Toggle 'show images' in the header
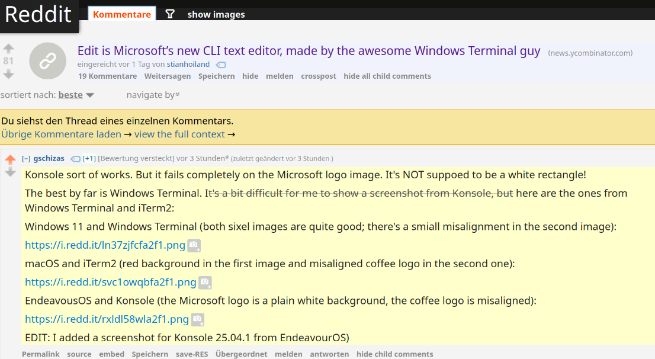The width and height of the screenshot is (655, 359). (216, 15)
